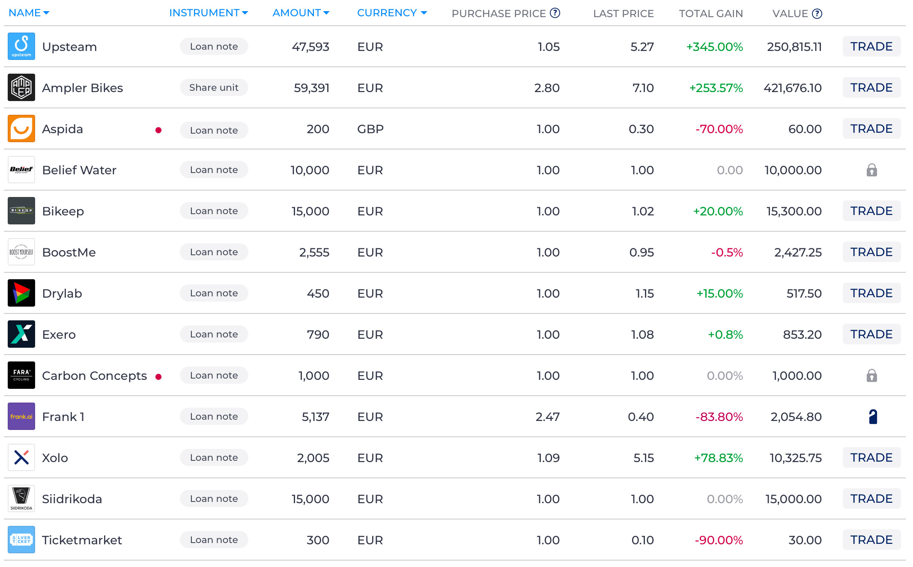The height and width of the screenshot is (567, 913).
Task: Click the GBP currency cell for Aspida
Action: pyautogui.click(x=370, y=129)
